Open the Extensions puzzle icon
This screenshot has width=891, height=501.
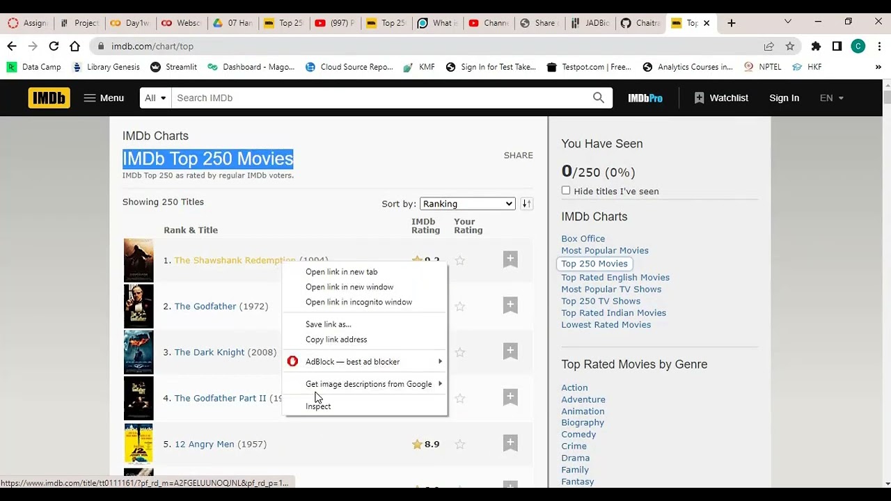816,46
